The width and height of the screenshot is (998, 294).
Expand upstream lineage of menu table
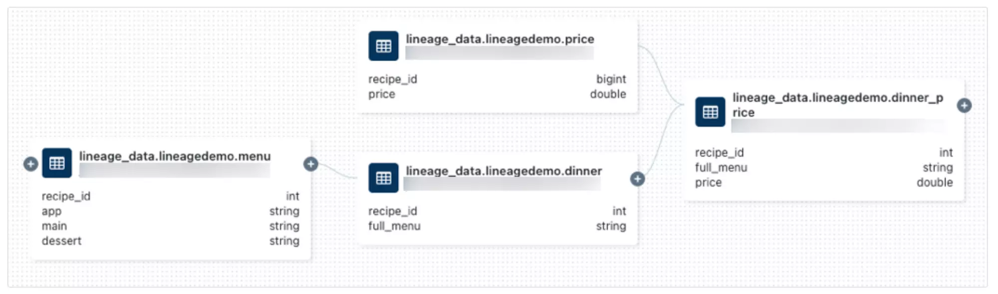(31, 164)
